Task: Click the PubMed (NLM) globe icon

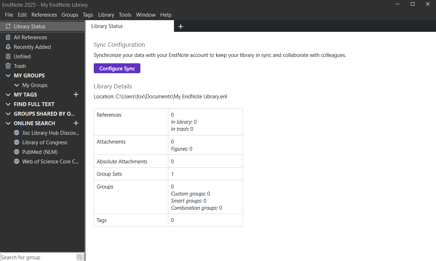Action: [x=16, y=152]
